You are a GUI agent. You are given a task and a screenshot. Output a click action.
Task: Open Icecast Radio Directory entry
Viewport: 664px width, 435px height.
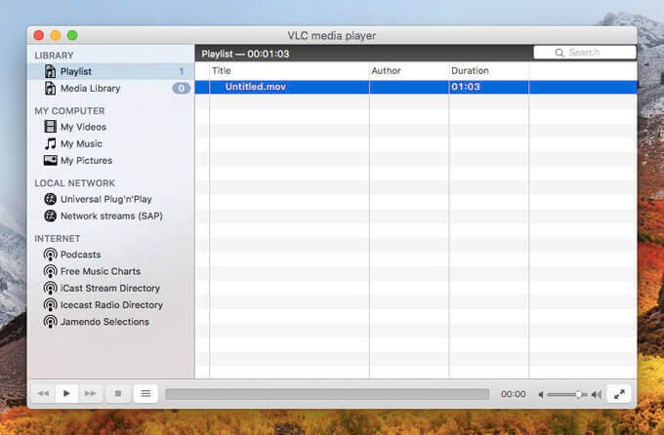[x=110, y=305]
